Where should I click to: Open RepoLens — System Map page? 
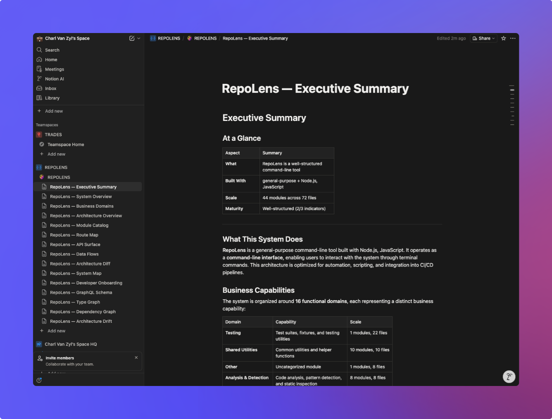[88, 273]
